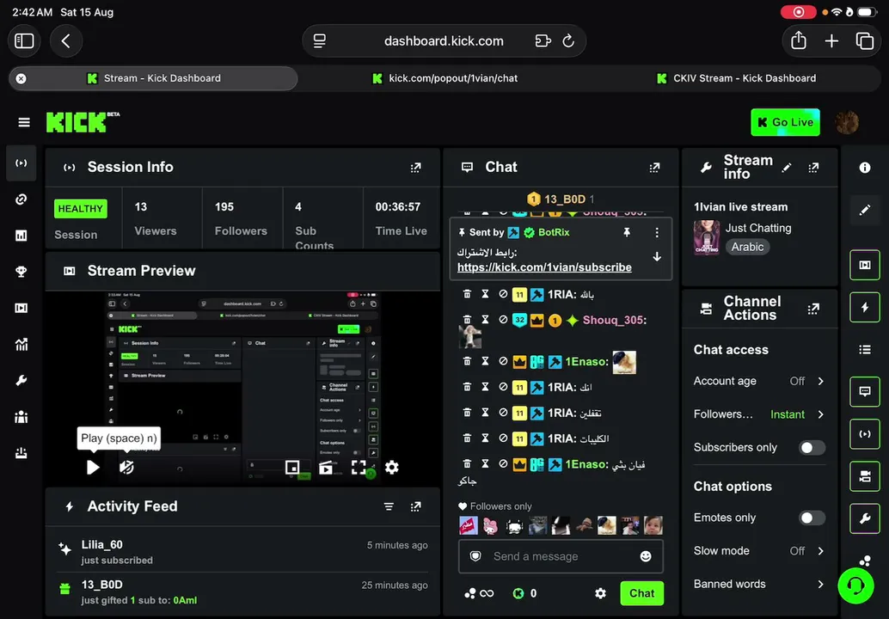Viewport: 889px width, 619px height.
Task: Pop out the Activity Feed panel
Action: click(x=415, y=506)
